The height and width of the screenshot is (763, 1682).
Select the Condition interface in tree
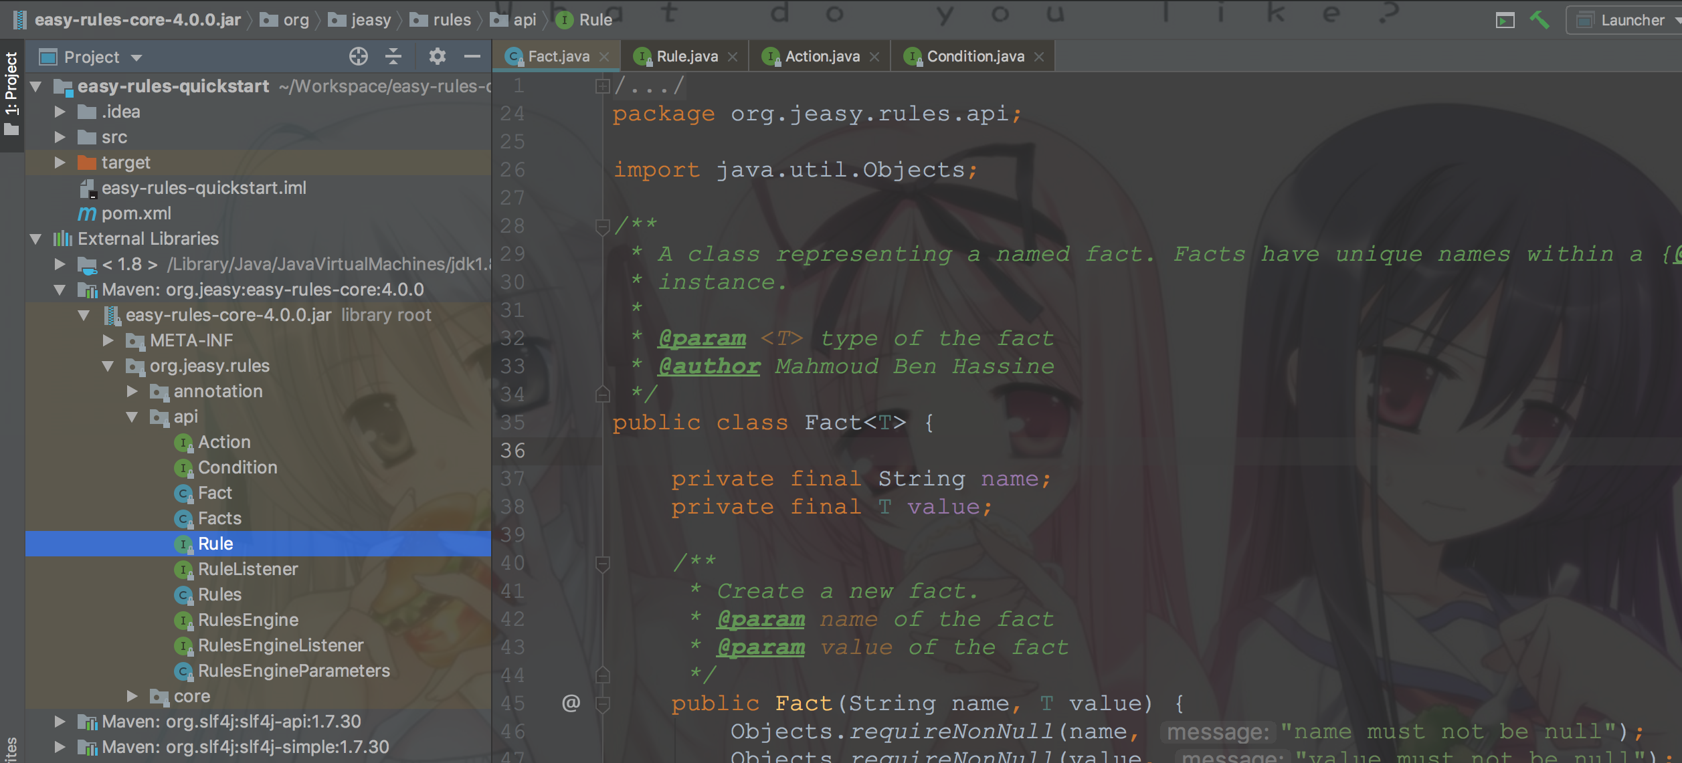point(258,467)
